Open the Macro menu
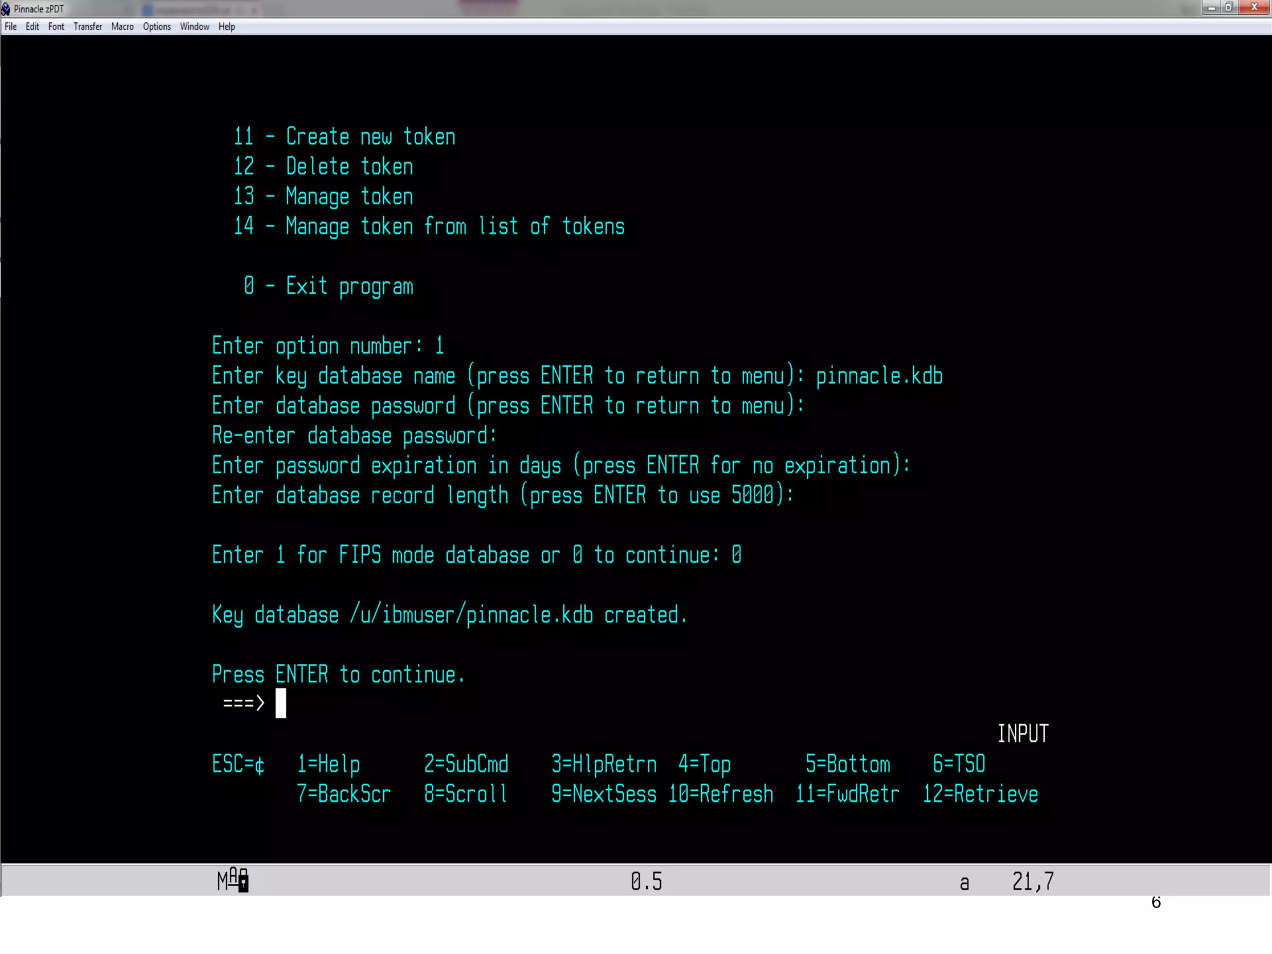Image resolution: width=1272 pixels, height=954 pixels. (x=122, y=27)
